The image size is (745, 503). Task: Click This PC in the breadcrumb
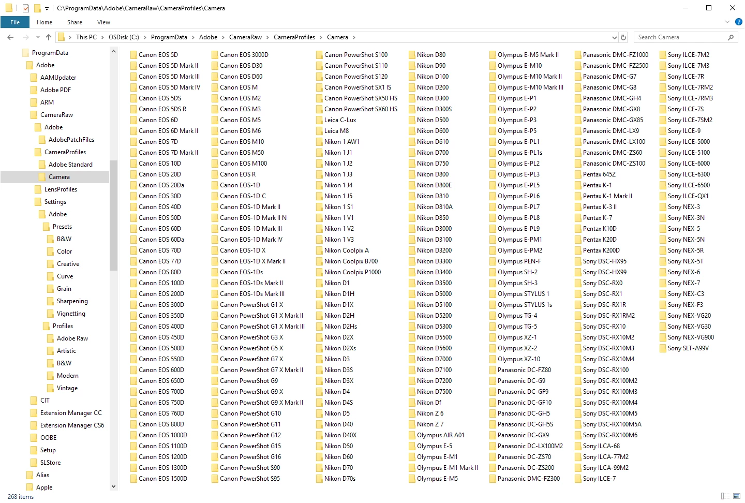(86, 37)
